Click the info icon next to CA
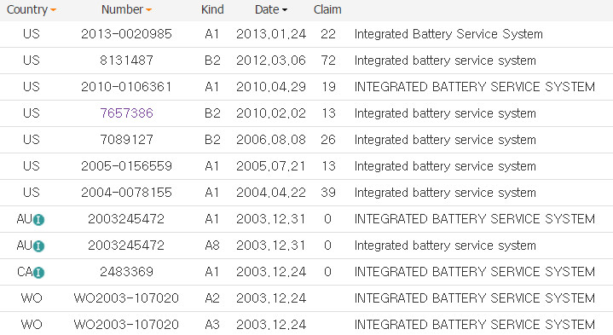 click(x=38, y=273)
